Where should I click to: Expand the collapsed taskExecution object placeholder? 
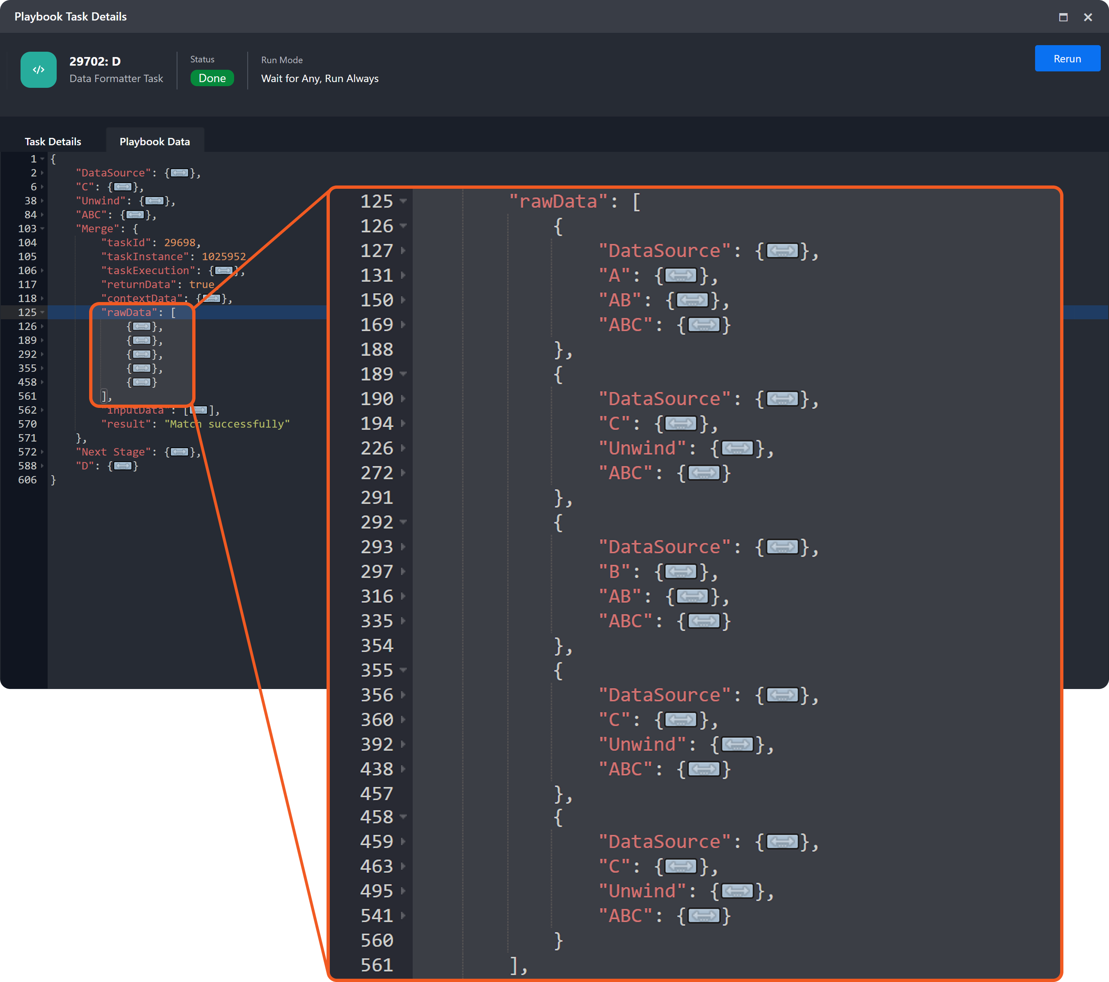pos(223,270)
